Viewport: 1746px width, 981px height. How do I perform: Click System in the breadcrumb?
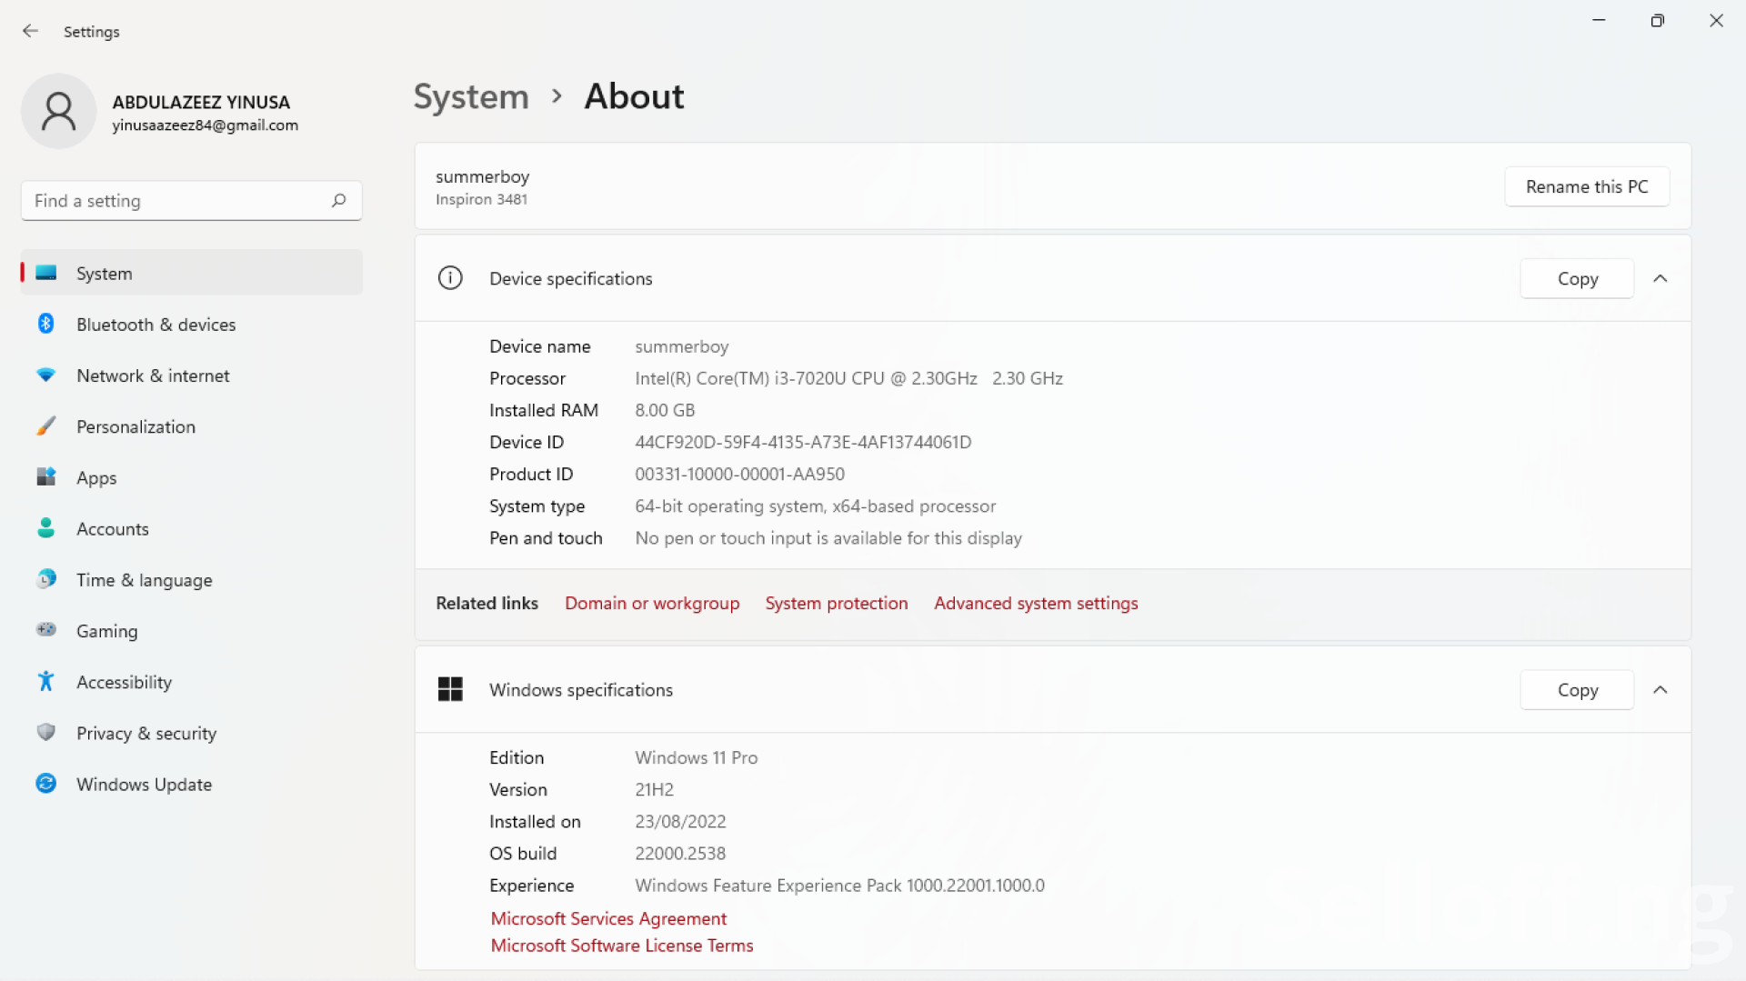tap(471, 96)
